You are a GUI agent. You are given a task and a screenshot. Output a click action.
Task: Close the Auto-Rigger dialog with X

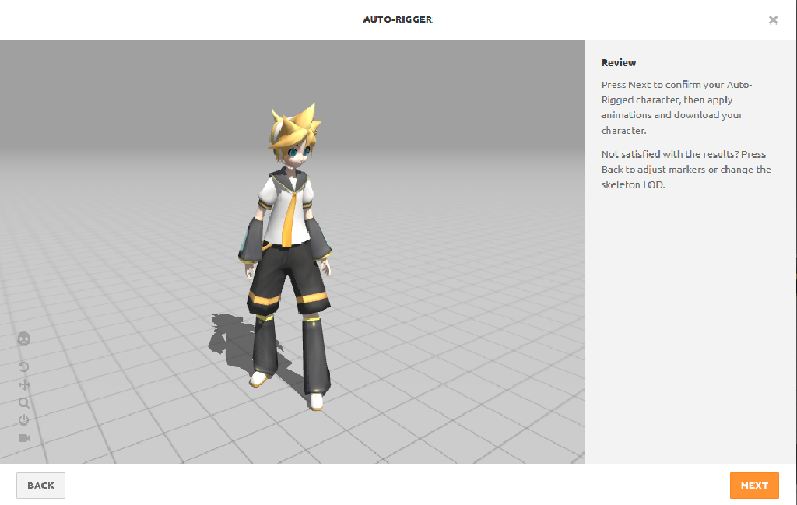(x=773, y=20)
